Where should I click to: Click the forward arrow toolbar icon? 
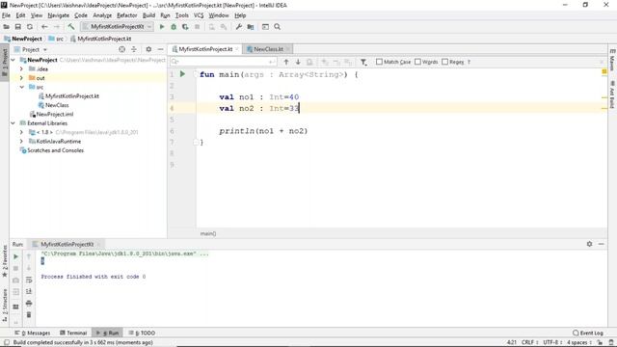(x=57, y=27)
